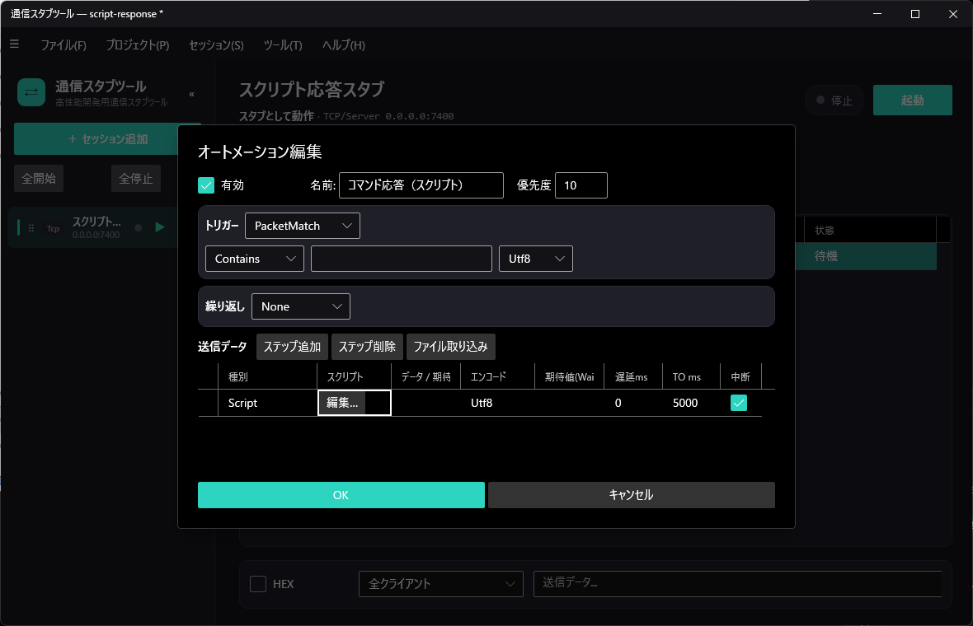The height and width of the screenshot is (626, 973).
Task: Click the 停止 status button
Action: (834, 100)
